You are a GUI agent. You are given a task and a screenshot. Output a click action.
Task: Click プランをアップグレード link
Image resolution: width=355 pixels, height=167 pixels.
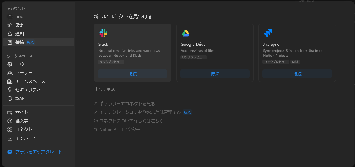pyautogui.click(x=39, y=152)
